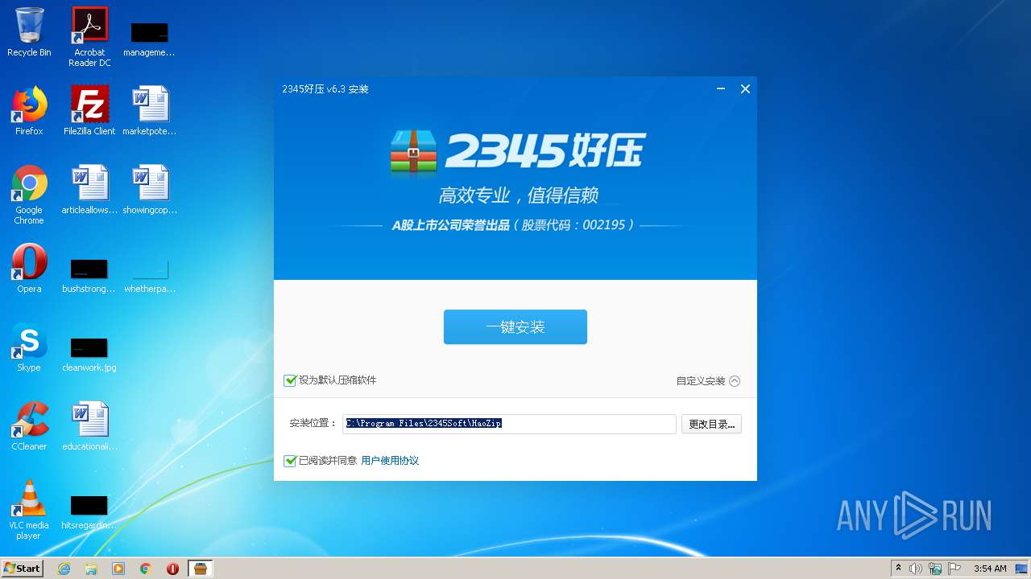Select the cleanwork.jpg image file
This screenshot has width=1031, height=579.
89,353
